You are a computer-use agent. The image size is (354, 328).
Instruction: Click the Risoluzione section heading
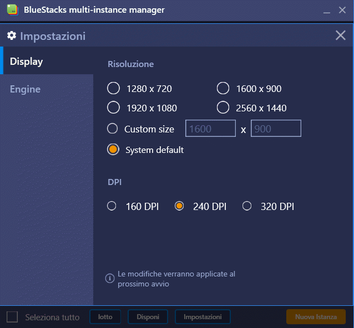pos(131,64)
